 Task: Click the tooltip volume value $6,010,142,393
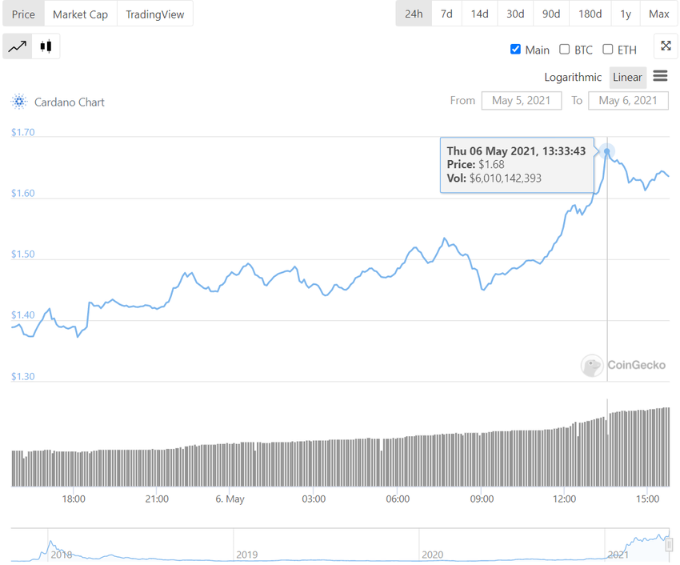click(x=506, y=178)
